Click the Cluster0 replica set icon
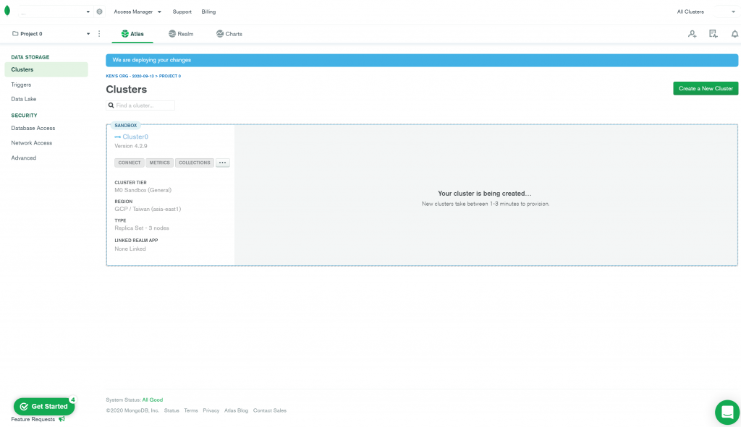741x427 pixels. (118, 137)
